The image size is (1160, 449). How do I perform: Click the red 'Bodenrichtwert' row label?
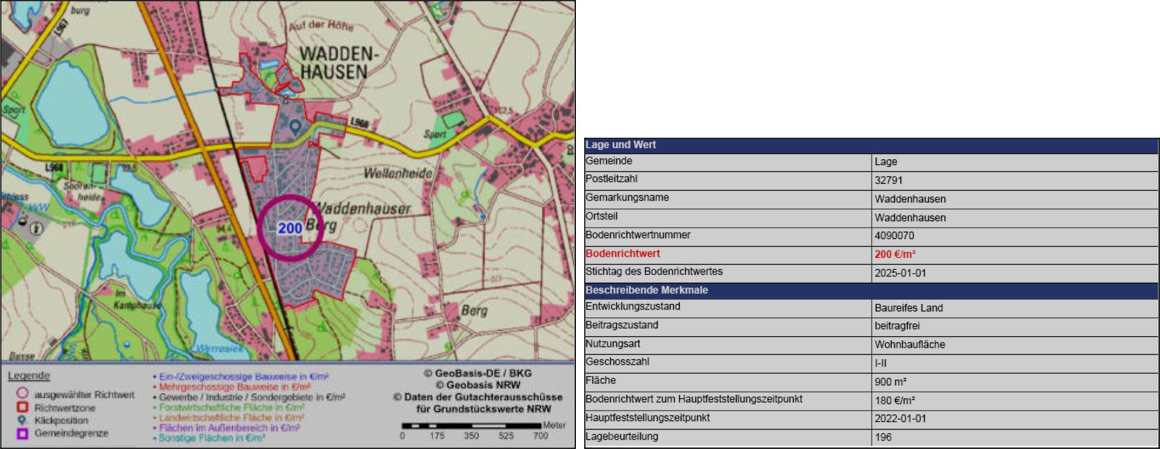coord(622,254)
